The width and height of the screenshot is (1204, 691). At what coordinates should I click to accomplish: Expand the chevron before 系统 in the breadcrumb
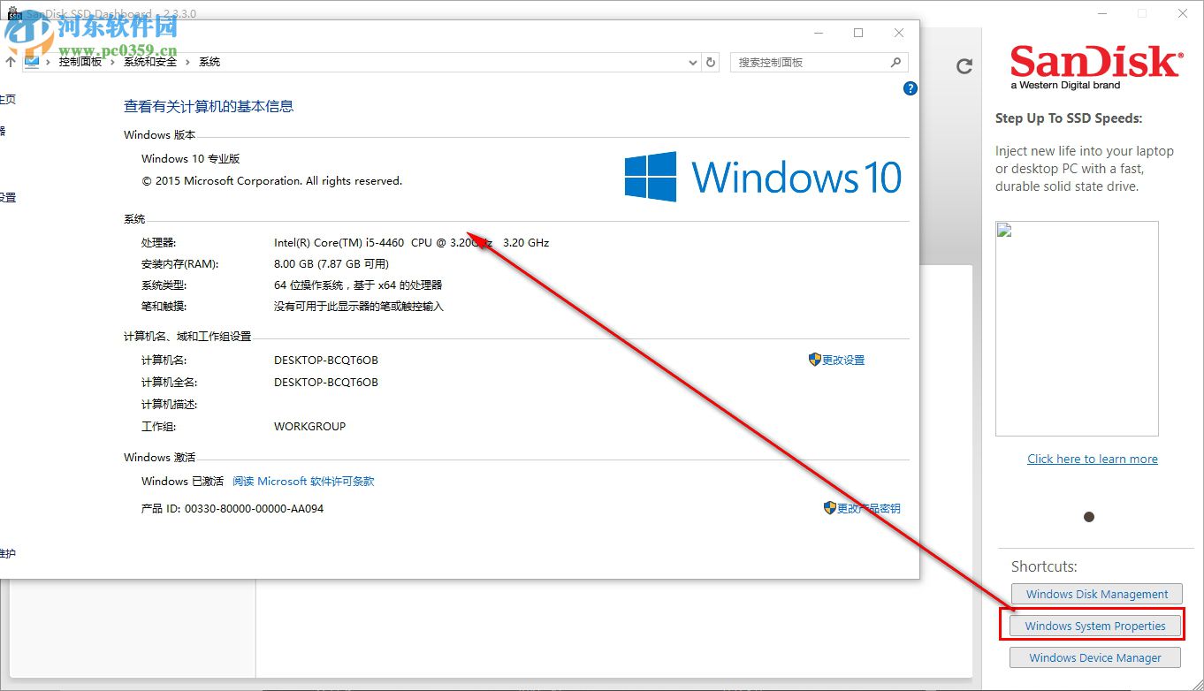(x=187, y=62)
